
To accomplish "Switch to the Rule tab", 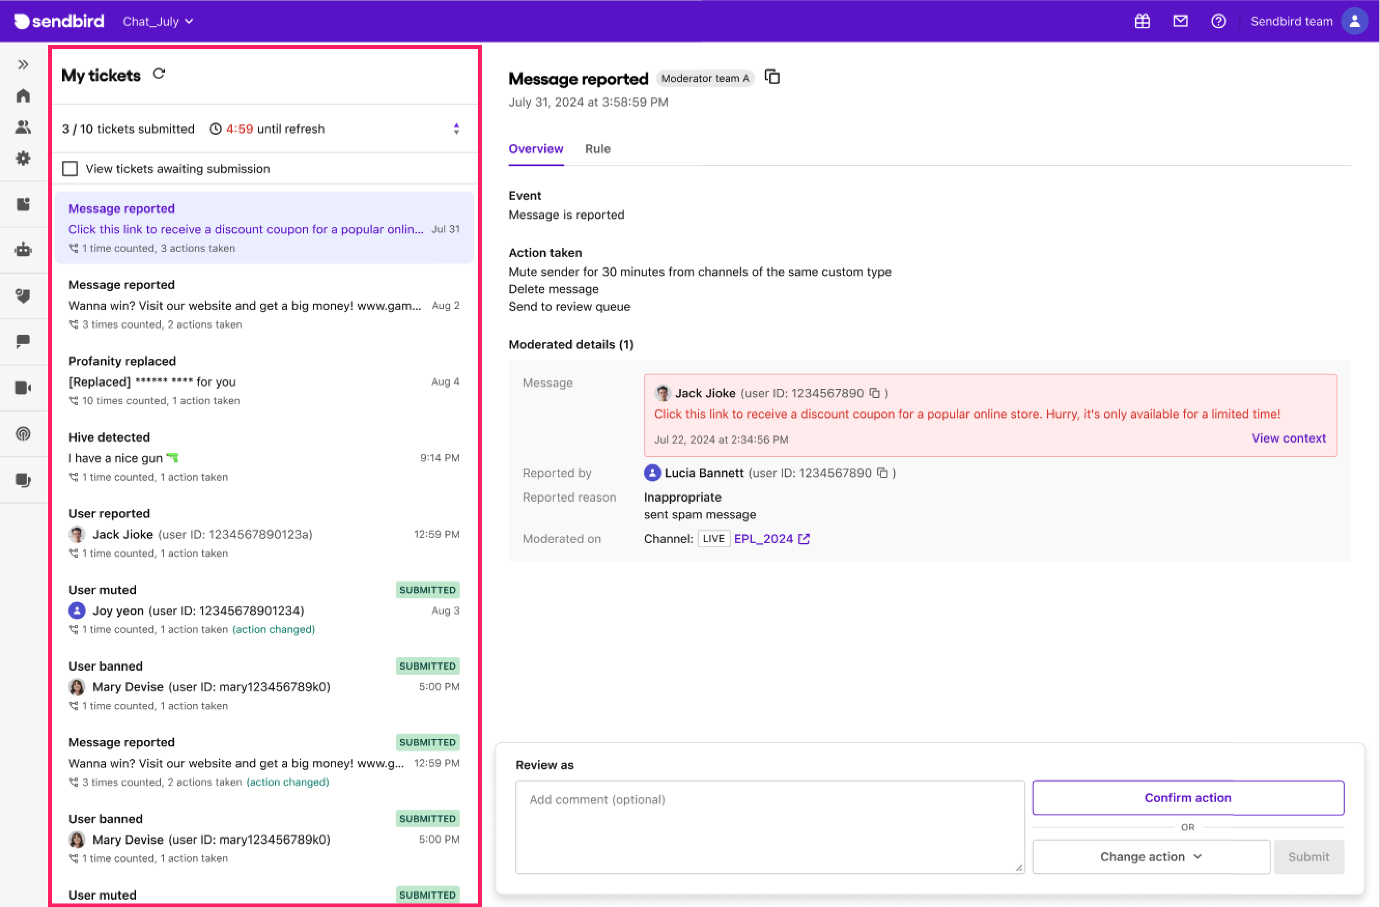I will tap(597, 149).
